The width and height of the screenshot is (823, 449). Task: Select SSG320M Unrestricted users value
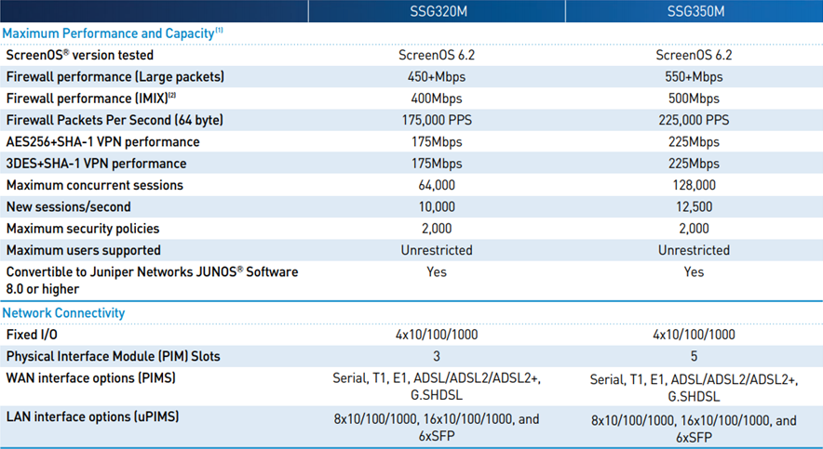click(x=437, y=250)
